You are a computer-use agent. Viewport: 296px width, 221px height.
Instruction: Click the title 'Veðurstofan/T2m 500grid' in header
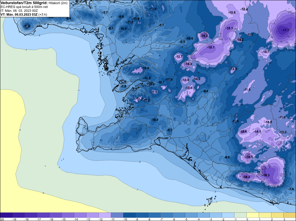click(x=24, y=3)
